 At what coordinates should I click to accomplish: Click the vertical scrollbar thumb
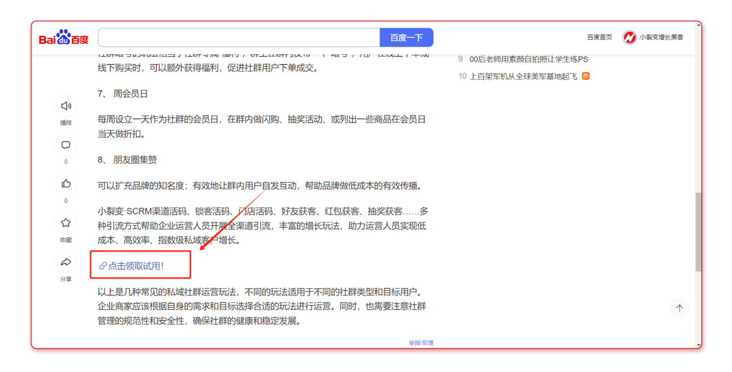point(698,231)
